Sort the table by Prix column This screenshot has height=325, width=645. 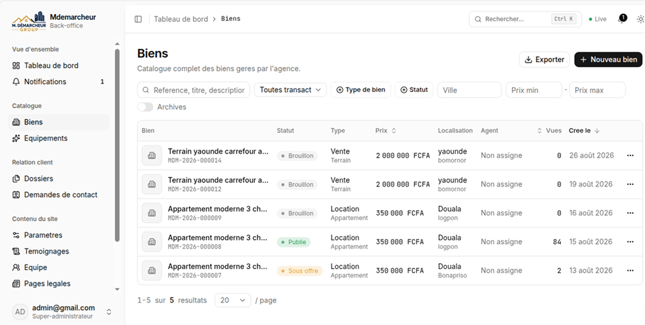[386, 131]
